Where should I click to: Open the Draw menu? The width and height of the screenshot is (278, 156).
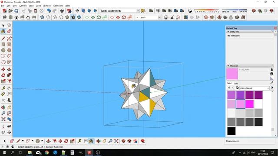coord(31,6)
